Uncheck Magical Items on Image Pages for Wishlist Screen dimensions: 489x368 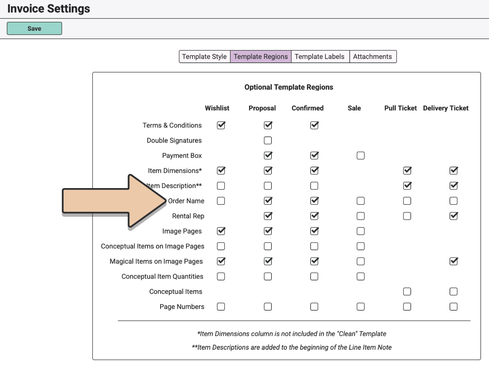click(221, 261)
